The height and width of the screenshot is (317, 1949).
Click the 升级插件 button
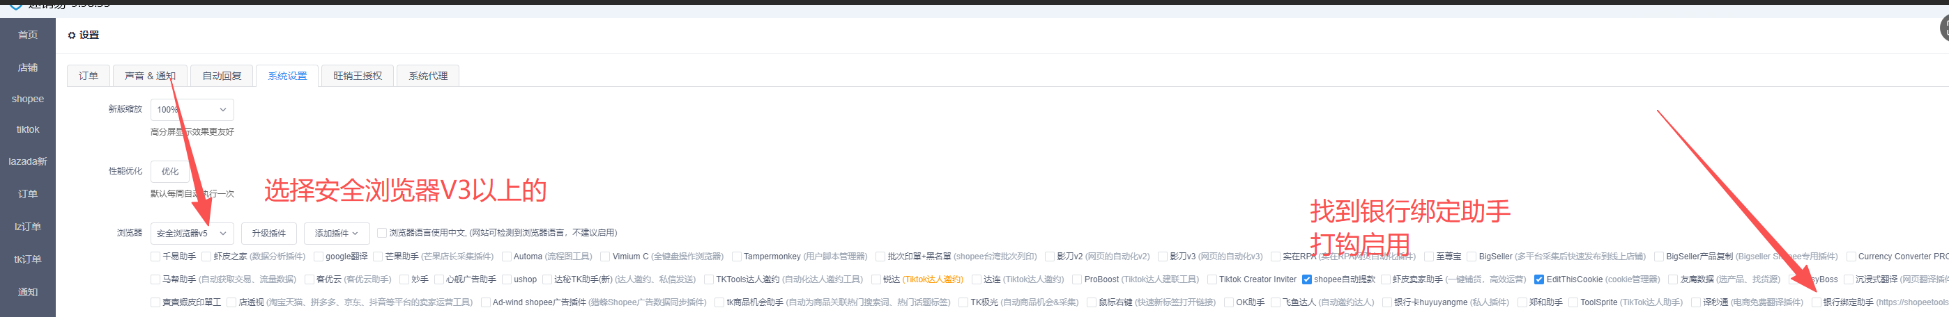pyautogui.click(x=269, y=233)
